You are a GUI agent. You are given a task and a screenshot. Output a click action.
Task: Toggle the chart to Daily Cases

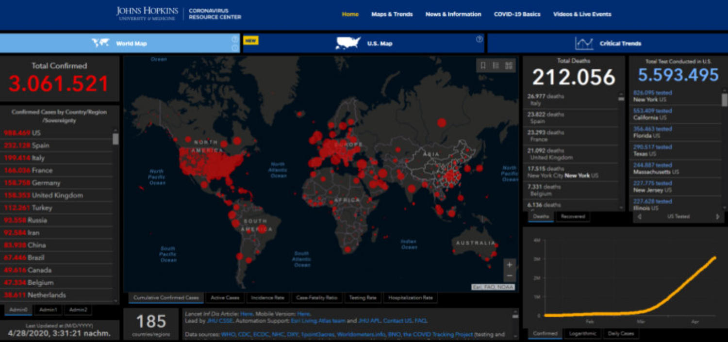coord(621,333)
